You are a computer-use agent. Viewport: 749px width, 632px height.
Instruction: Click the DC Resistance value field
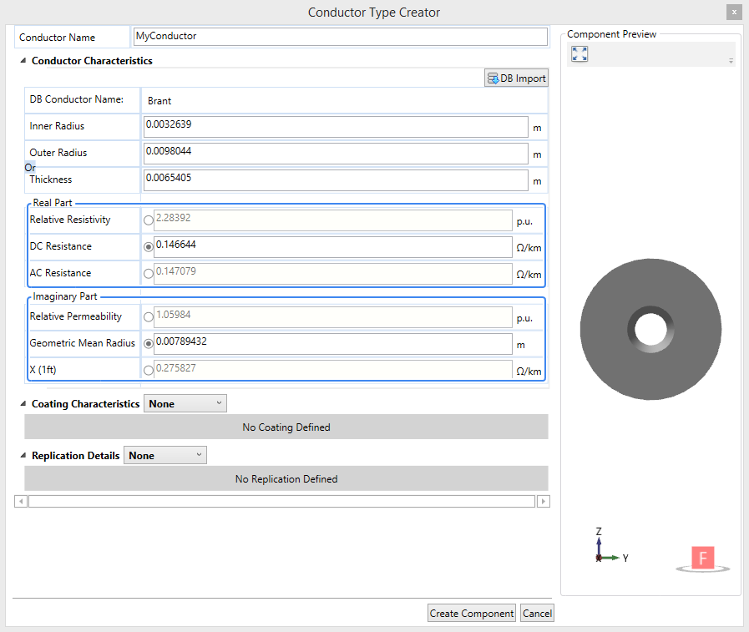(333, 247)
